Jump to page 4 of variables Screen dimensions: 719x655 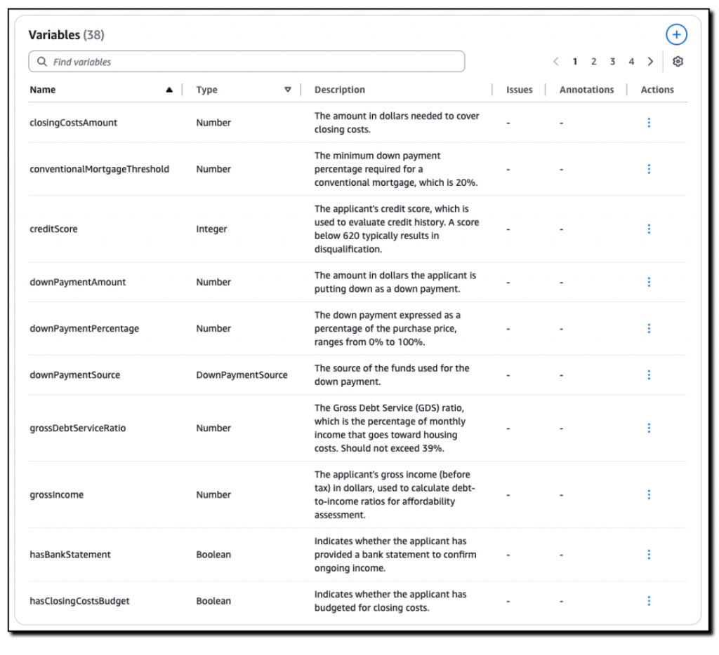tap(631, 62)
